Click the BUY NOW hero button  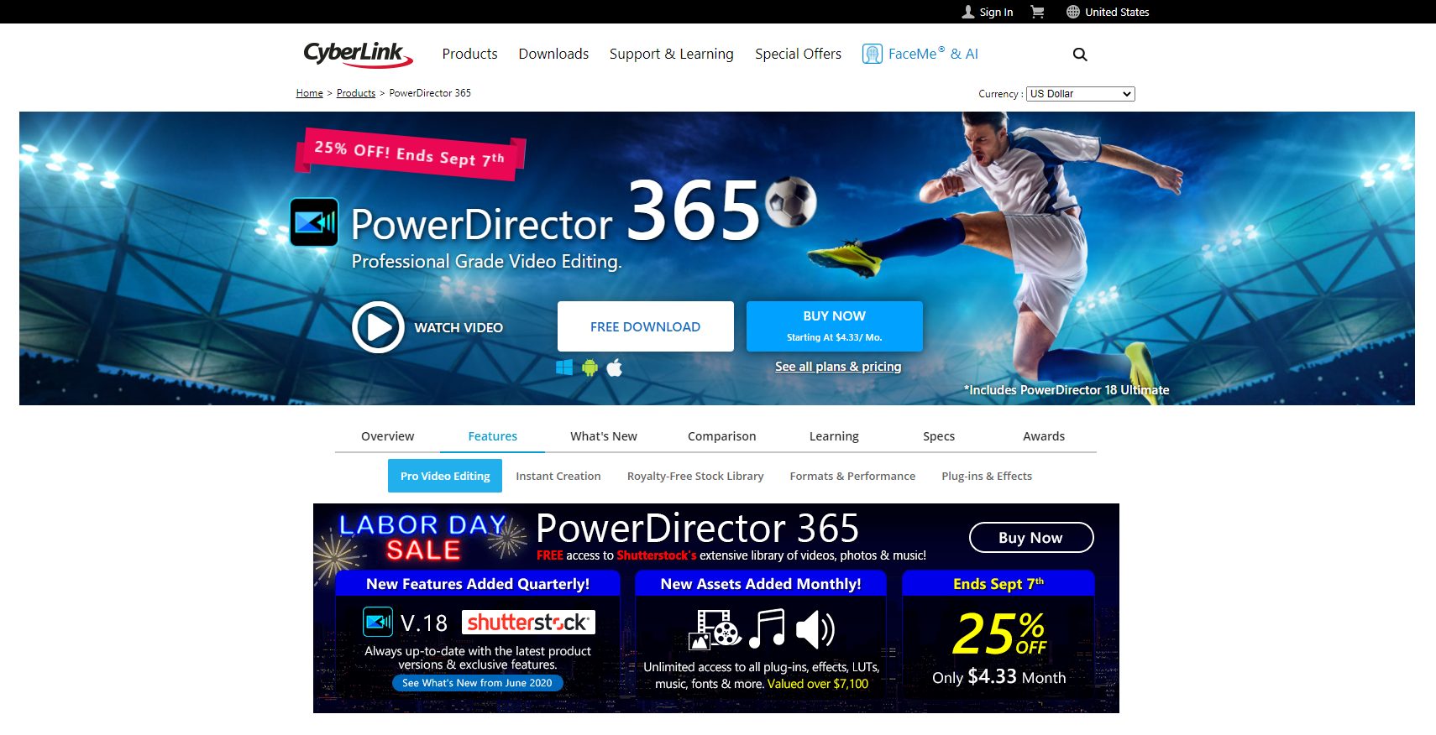click(x=834, y=326)
